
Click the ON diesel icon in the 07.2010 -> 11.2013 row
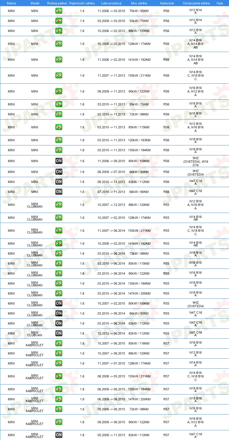tap(59, 192)
